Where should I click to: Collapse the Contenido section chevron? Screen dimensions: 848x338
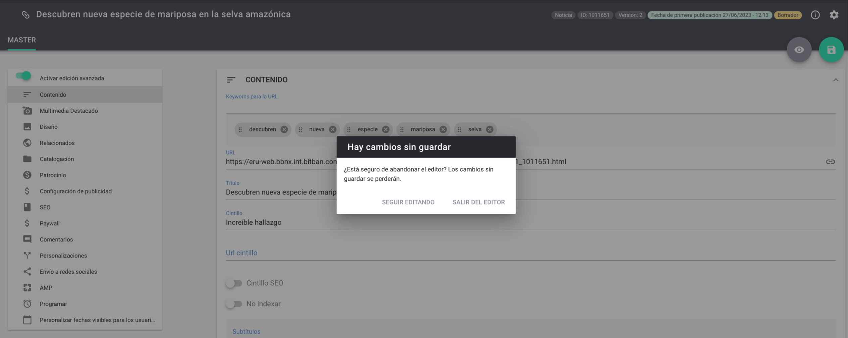point(836,80)
